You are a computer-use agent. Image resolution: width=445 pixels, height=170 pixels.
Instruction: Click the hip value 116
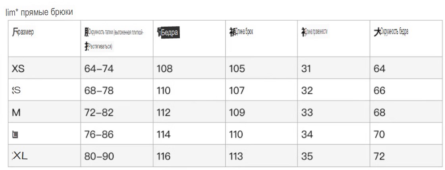(x=164, y=156)
